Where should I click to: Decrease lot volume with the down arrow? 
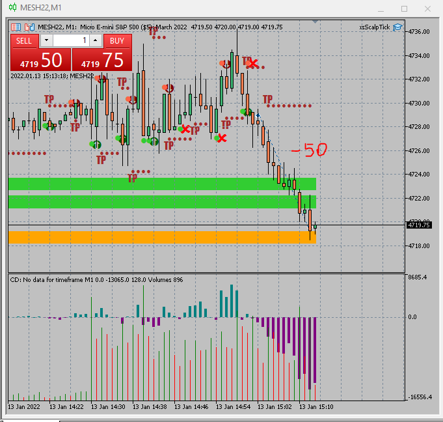click(47, 40)
